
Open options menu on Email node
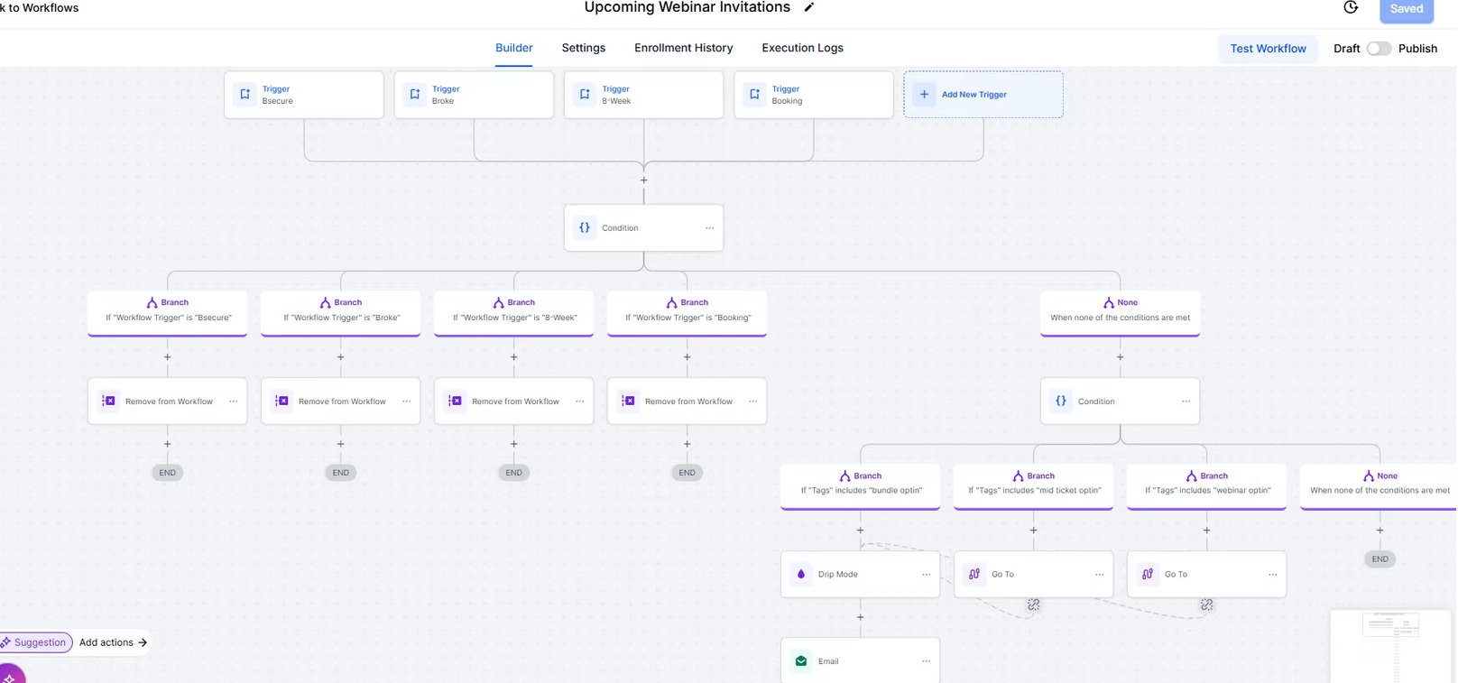tap(927, 661)
